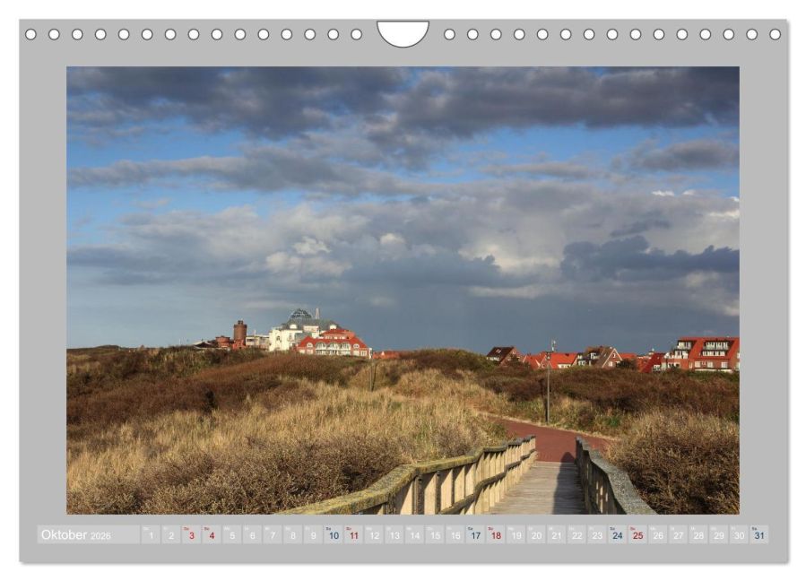Click the boardwalk photo thumbnail
Screen dimensions: 806x581
(403, 287)
